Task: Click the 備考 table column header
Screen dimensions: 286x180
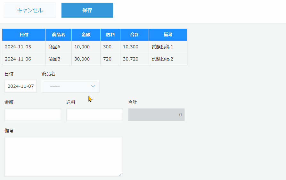Action: pyautogui.click(x=168, y=35)
